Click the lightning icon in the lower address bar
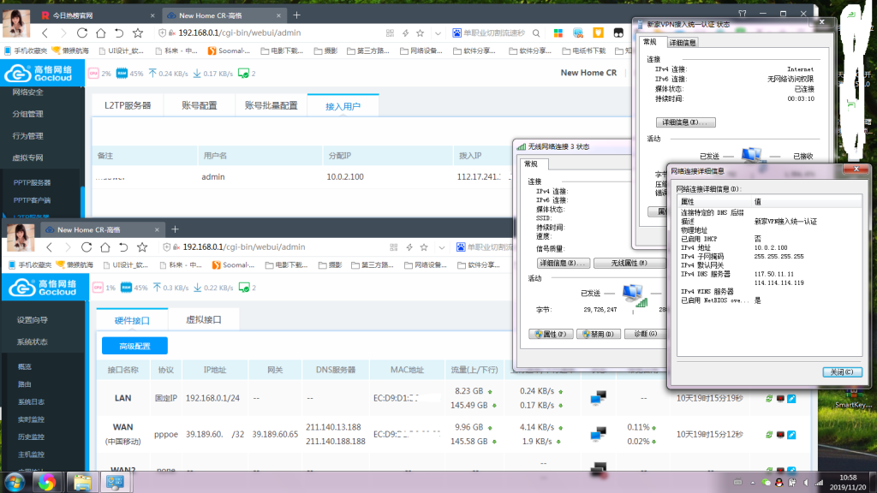 409,247
